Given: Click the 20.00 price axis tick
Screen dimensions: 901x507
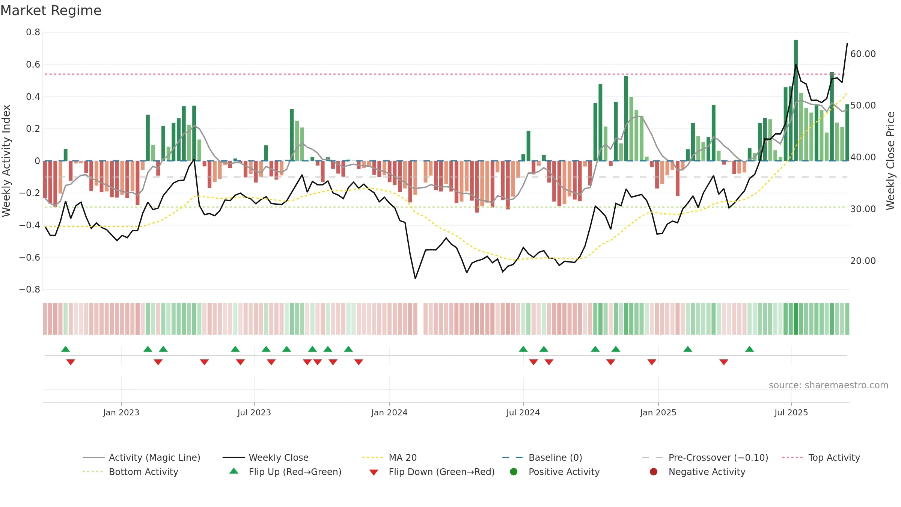Looking at the screenshot, I should [863, 261].
